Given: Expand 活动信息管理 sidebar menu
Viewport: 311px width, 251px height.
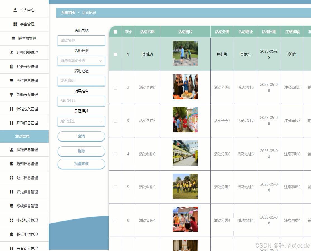Looking at the screenshot, I should (x=24, y=123).
